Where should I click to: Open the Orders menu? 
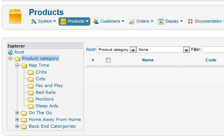(141, 21)
